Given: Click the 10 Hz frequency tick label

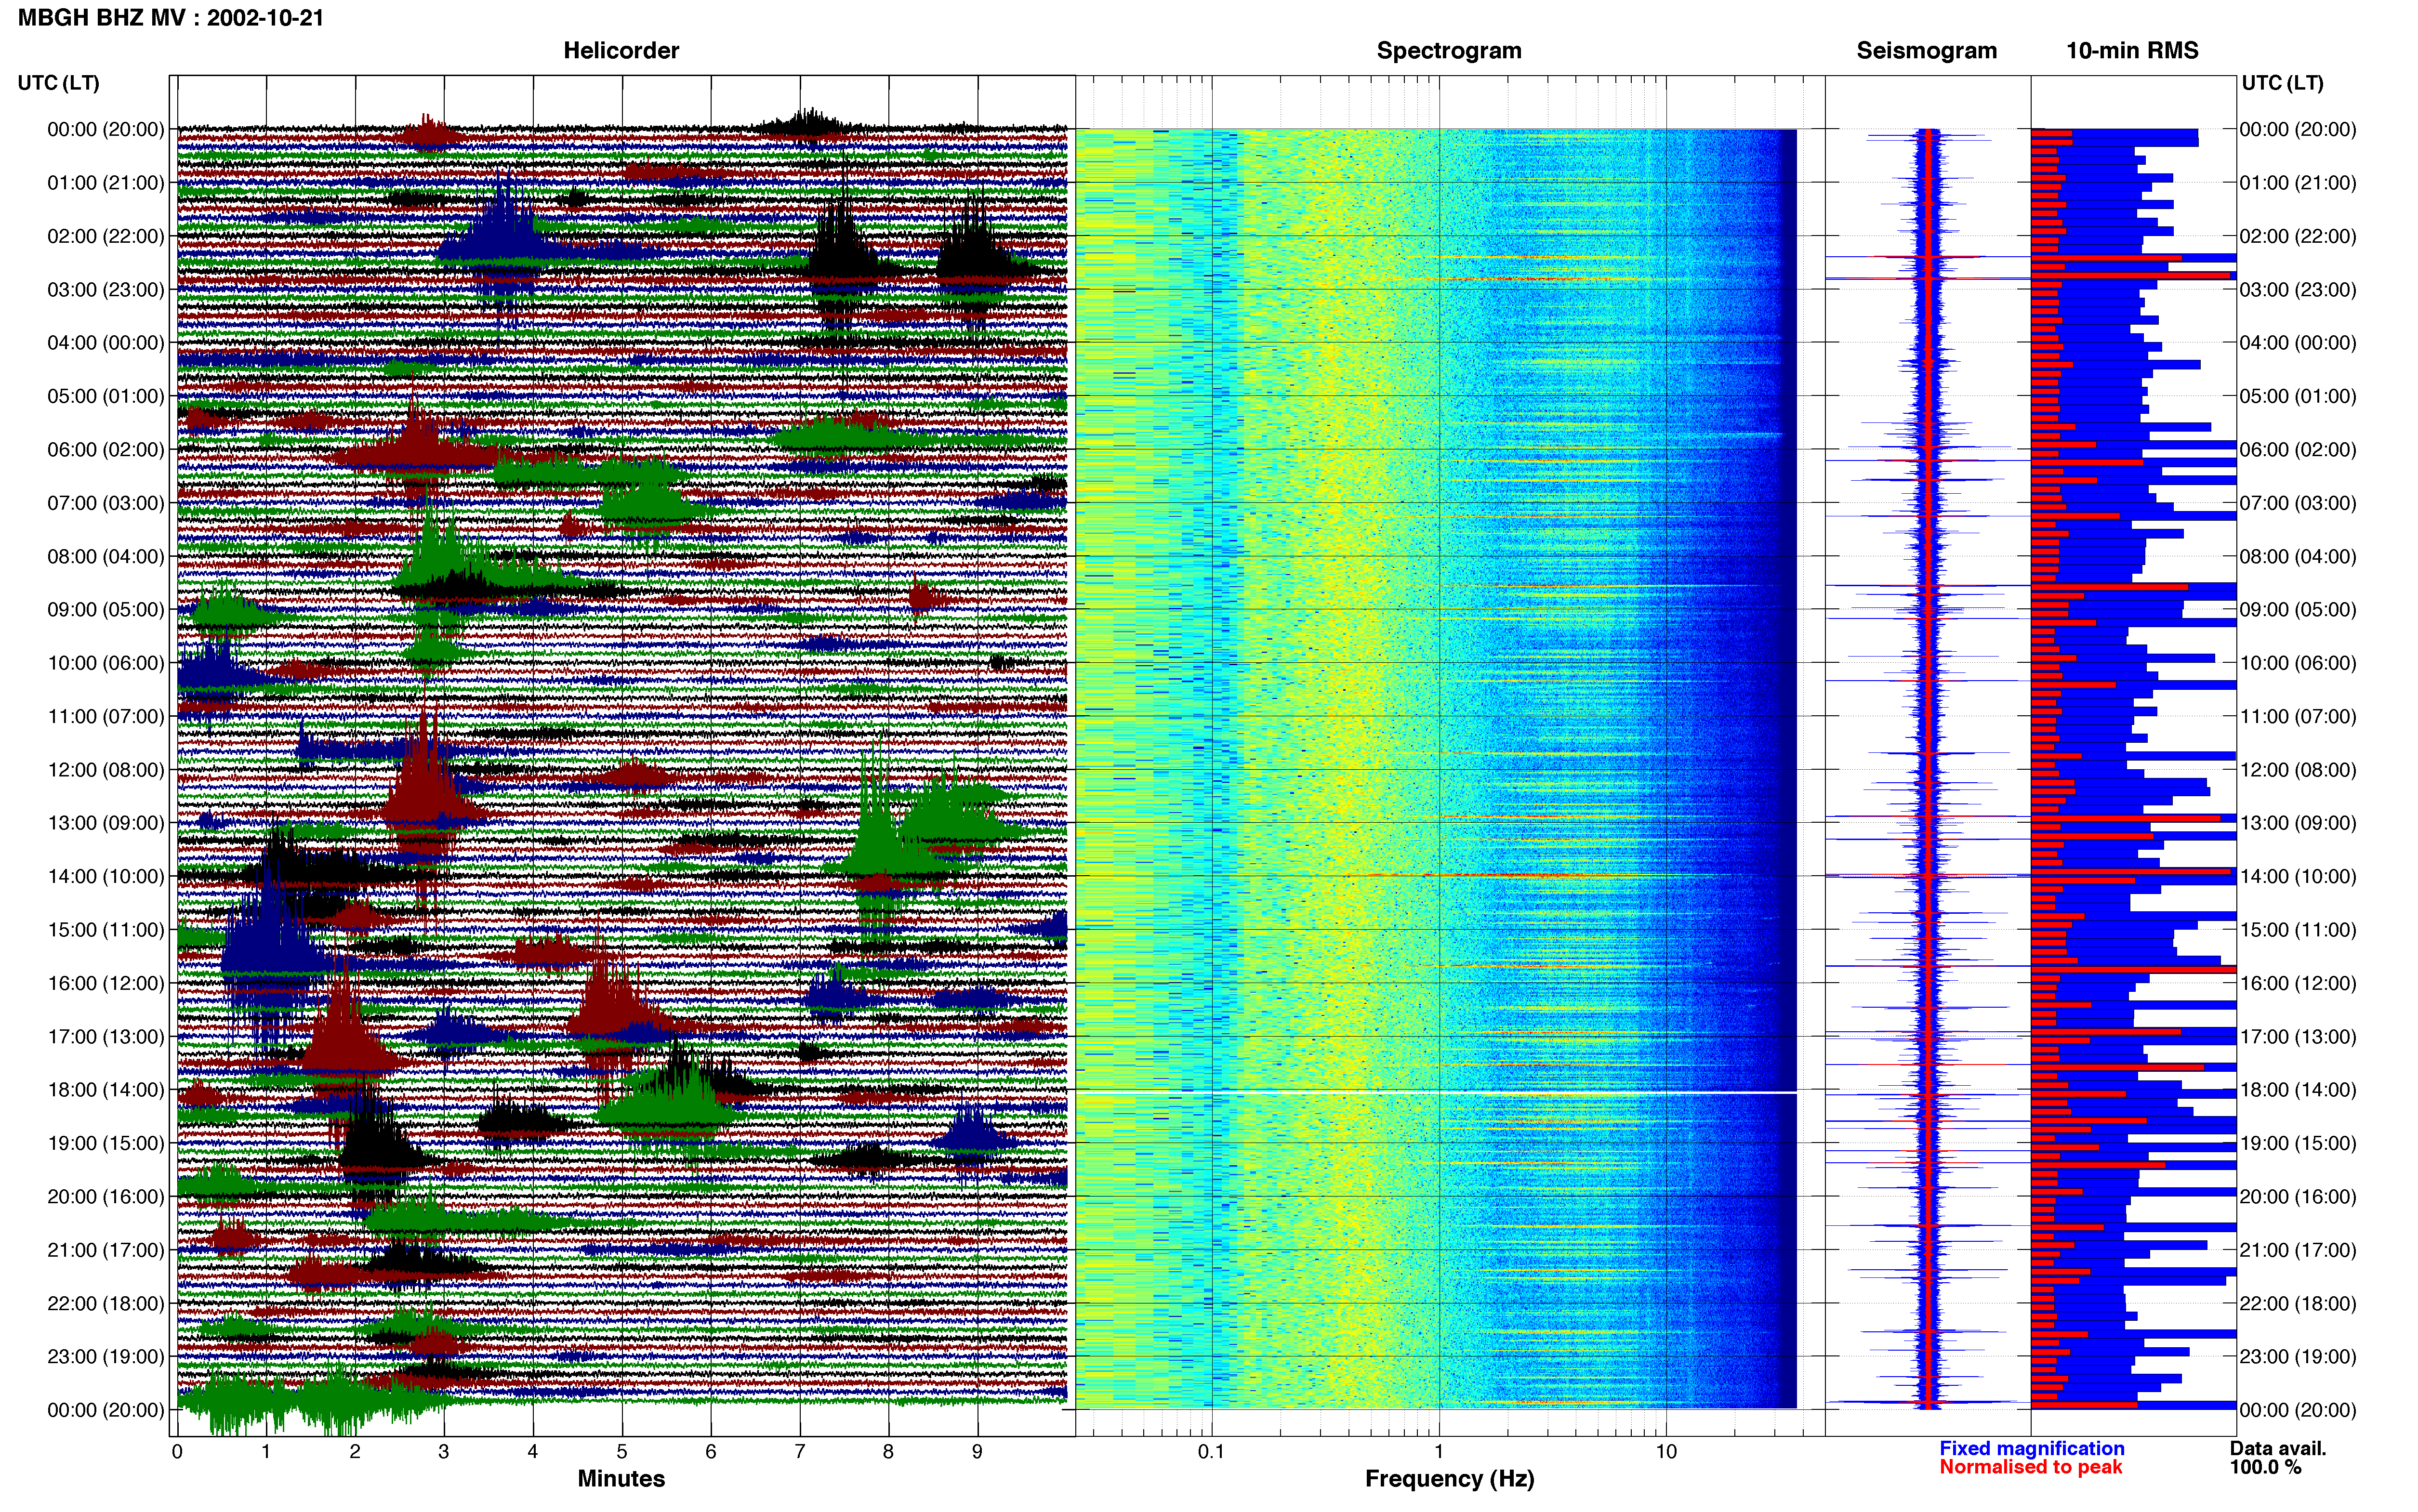Looking at the screenshot, I should [x=1666, y=1452].
